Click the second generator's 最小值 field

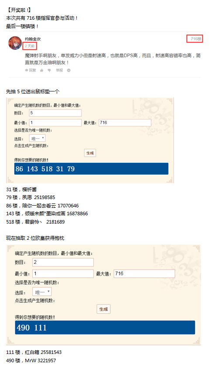click(63, 273)
